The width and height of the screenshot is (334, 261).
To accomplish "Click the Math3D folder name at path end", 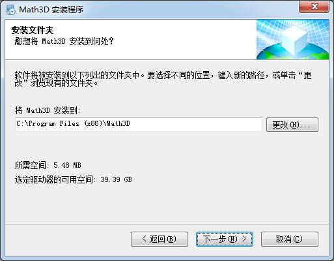I will (118, 123).
